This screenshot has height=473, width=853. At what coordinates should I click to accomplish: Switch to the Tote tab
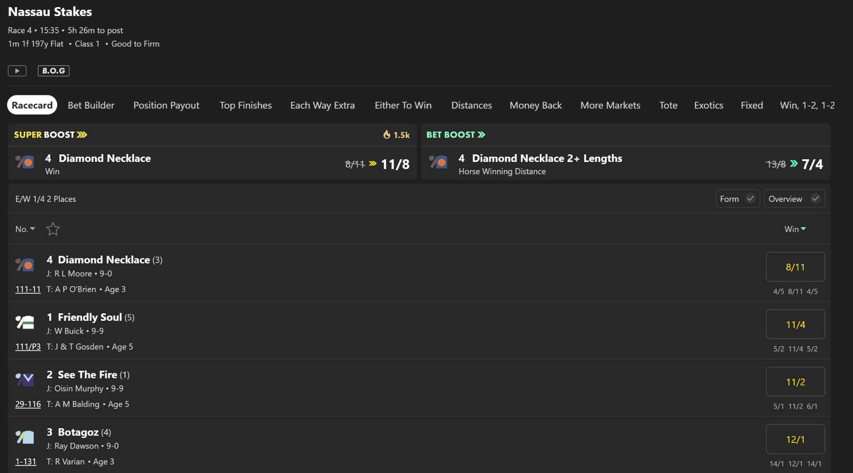coord(668,105)
